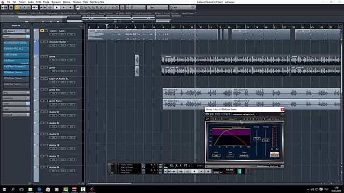
Task: Click Rewind on floating transport panel
Action: (x=174, y=172)
